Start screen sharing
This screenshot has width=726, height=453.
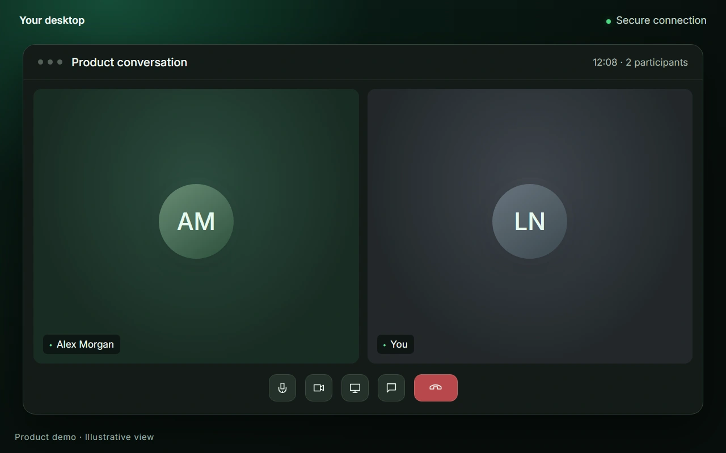pyautogui.click(x=355, y=388)
